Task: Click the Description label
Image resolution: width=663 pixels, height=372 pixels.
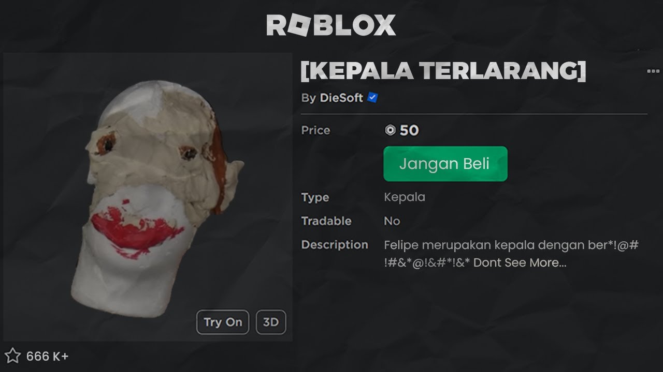Action: [335, 244]
